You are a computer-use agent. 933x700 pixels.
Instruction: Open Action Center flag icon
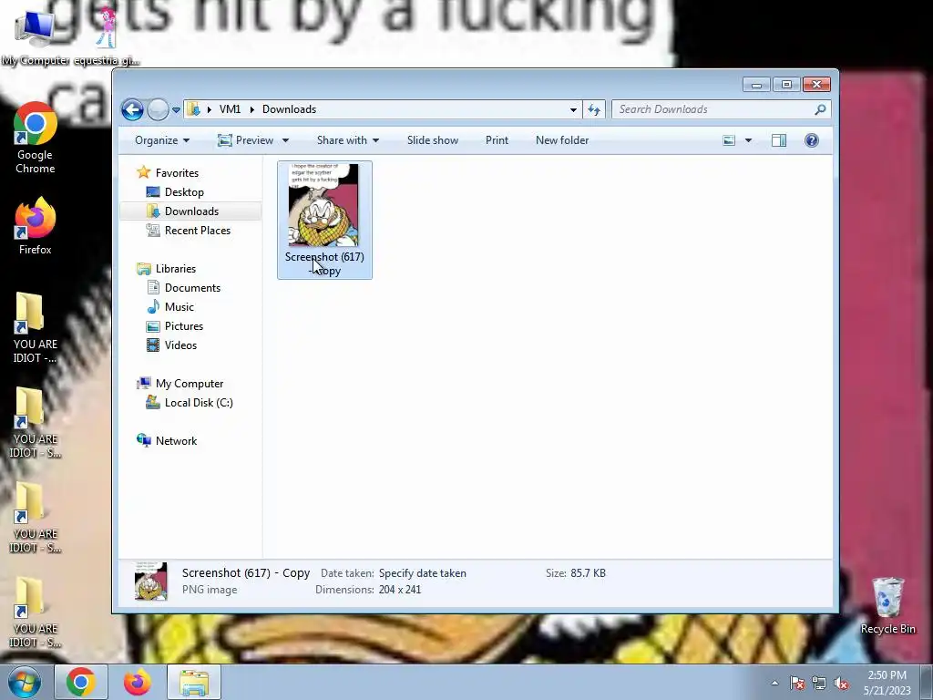[797, 684]
